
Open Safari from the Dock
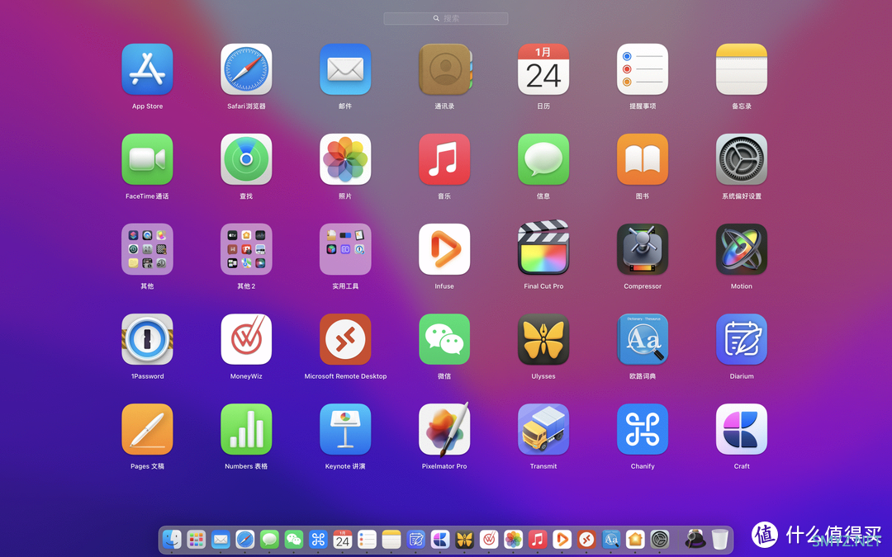(245, 539)
